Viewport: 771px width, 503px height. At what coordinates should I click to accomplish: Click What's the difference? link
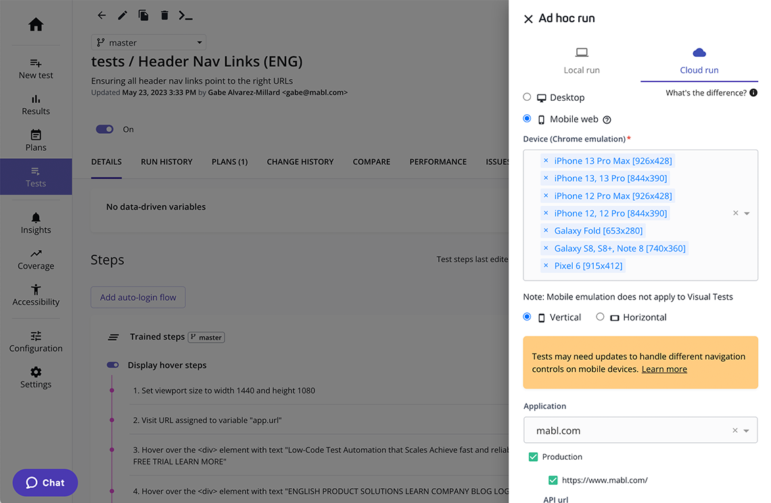point(706,93)
